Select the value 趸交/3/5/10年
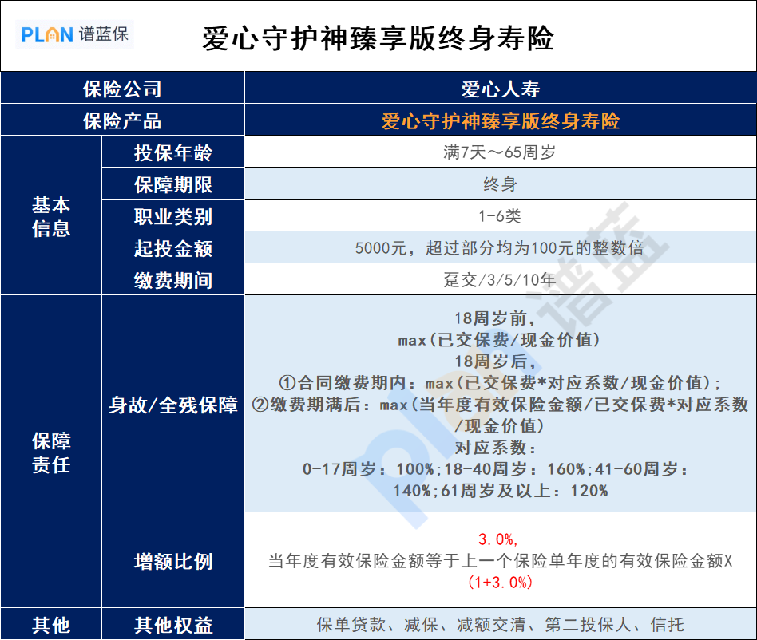Image resolution: width=757 pixels, height=640 pixels. (x=500, y=280)
